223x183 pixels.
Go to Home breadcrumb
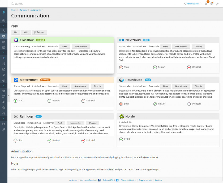point(14,10)
